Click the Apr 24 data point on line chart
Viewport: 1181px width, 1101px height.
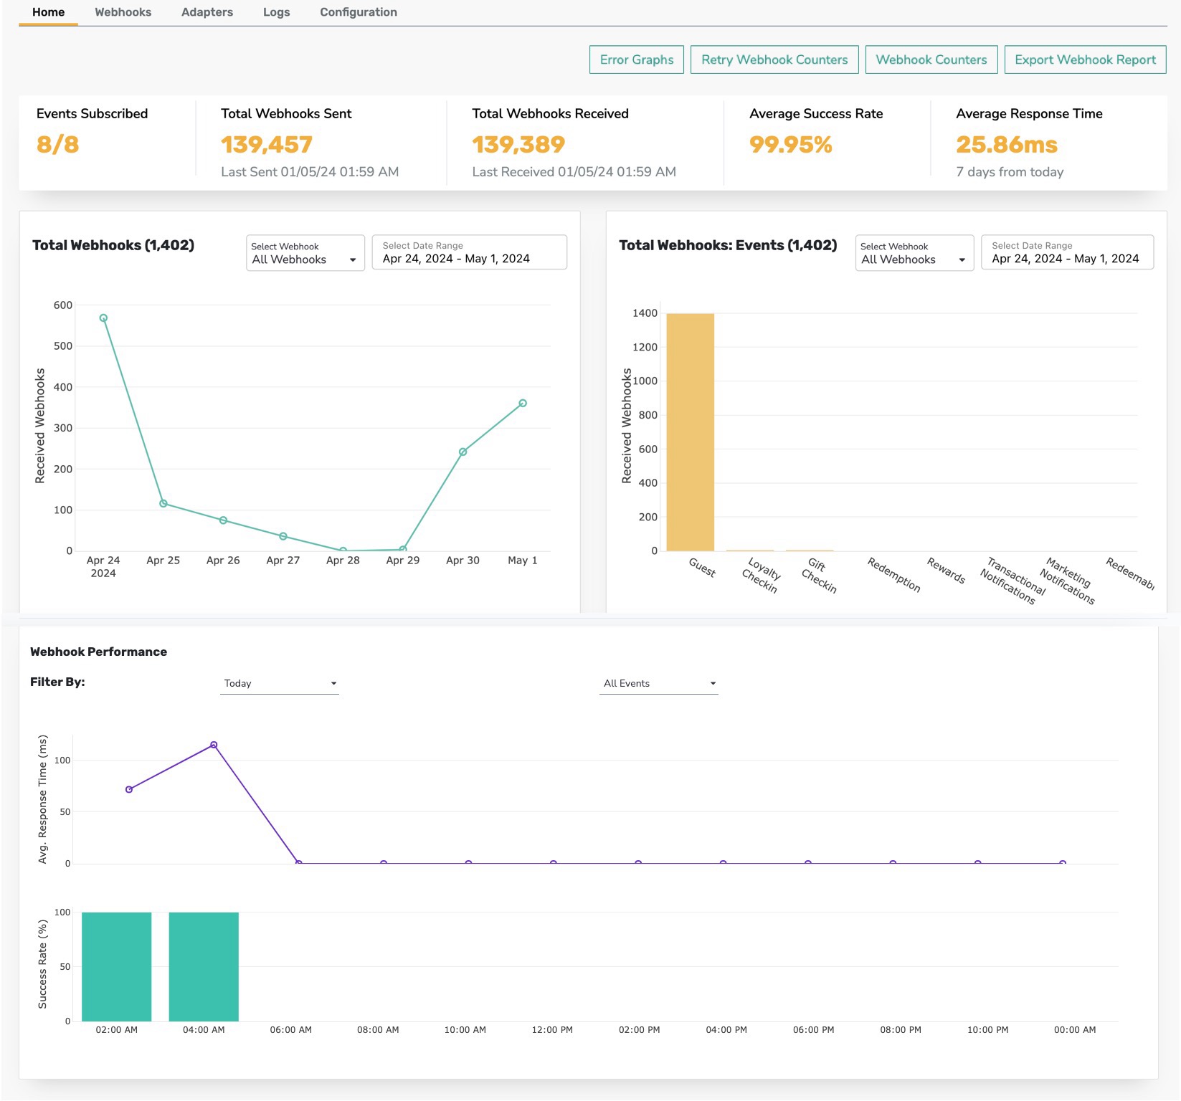103,318
